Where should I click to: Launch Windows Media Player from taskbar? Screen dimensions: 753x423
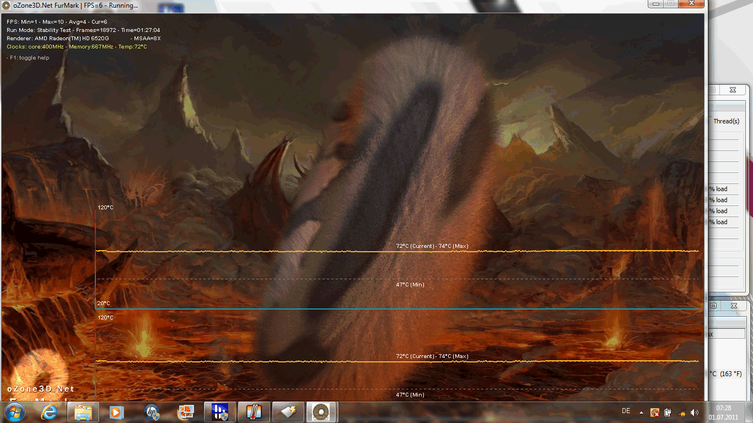(x=116, y=412)
